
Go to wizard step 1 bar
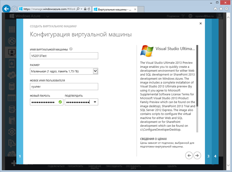[x=20, y=91]
